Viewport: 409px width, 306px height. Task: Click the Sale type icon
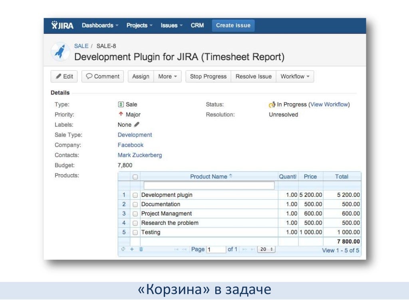coord(121,104)
